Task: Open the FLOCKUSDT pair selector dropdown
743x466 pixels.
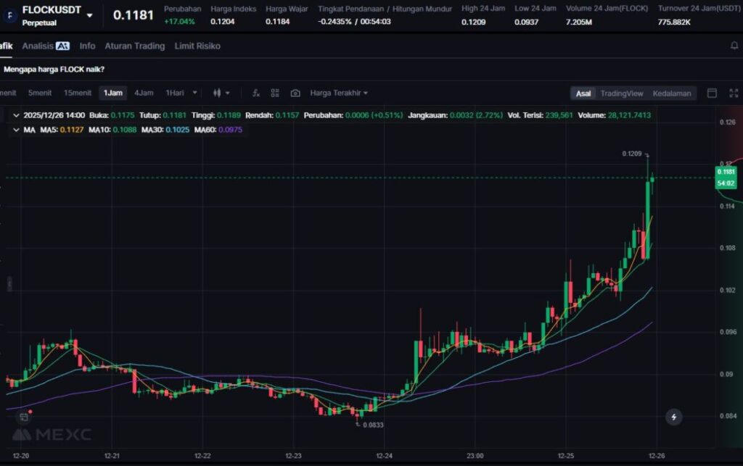Action: click(89, 15)
